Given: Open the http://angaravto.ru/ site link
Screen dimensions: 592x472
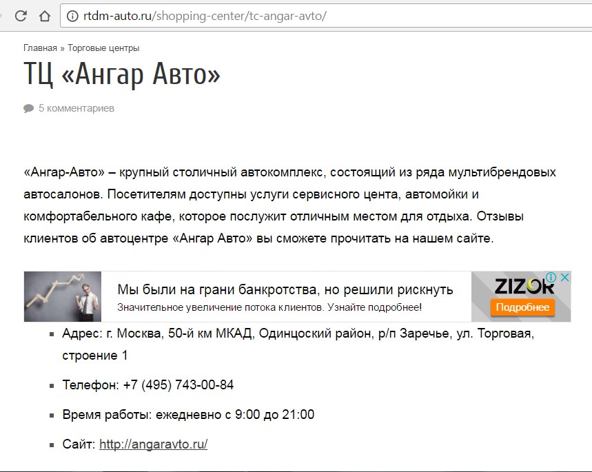Looking at the screenshot, I should tap(153, 444).
